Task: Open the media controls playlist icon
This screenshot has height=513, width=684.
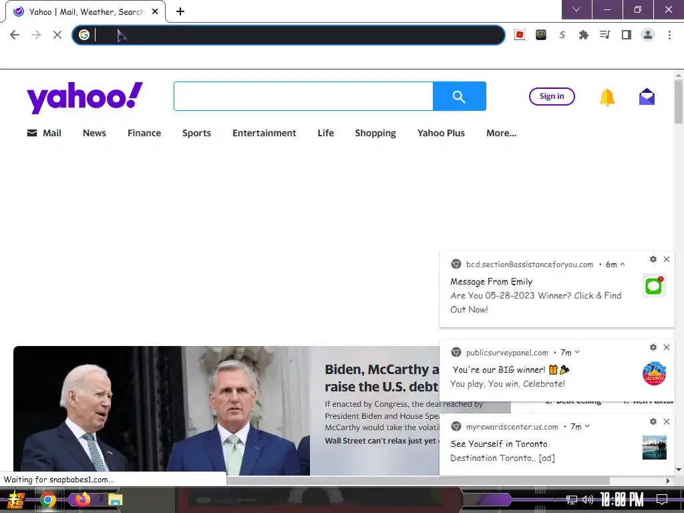Action: 605,35
